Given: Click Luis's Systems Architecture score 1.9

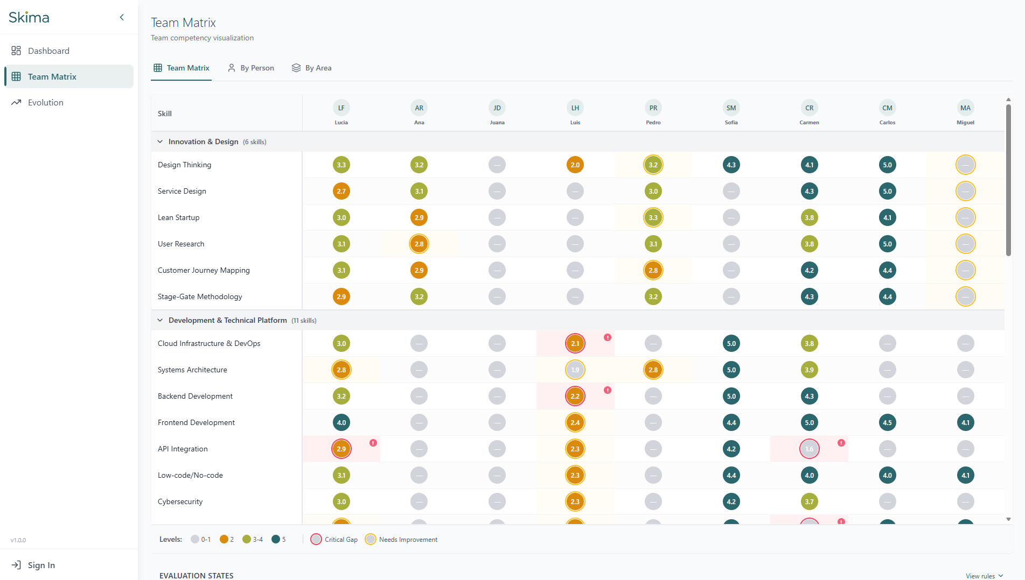Looking at the screenshot, I should [x=575, y=370].
